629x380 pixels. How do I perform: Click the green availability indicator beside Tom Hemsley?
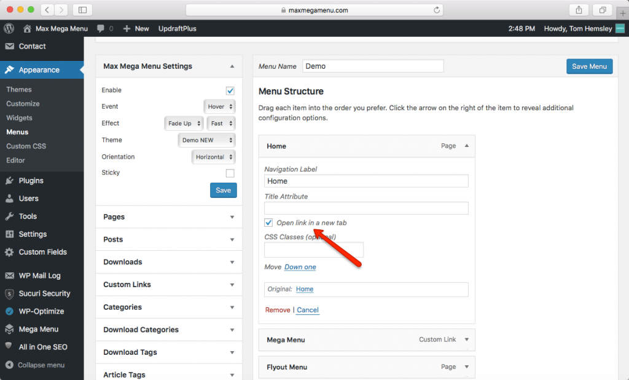[619, 28]
